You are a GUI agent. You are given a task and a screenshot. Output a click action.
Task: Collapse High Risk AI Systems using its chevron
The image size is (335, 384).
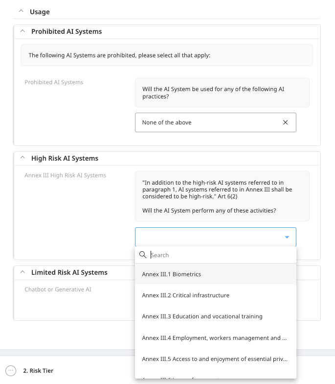(22, 158)
